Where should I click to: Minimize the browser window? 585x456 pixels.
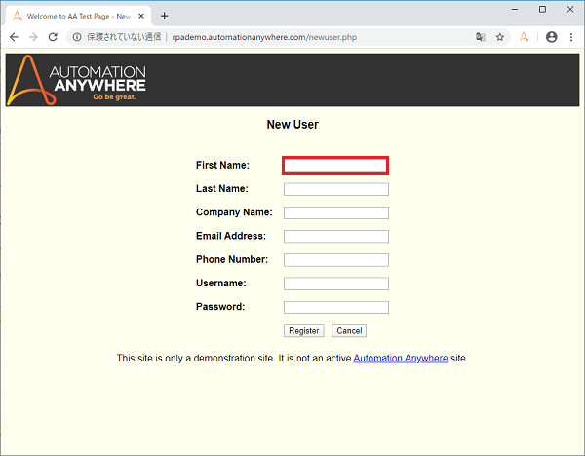tap(515, 9)
